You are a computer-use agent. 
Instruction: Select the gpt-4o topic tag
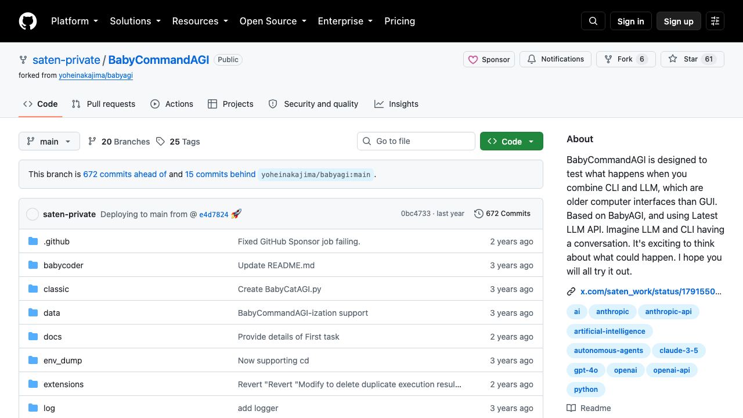click(x=586, y=370)
